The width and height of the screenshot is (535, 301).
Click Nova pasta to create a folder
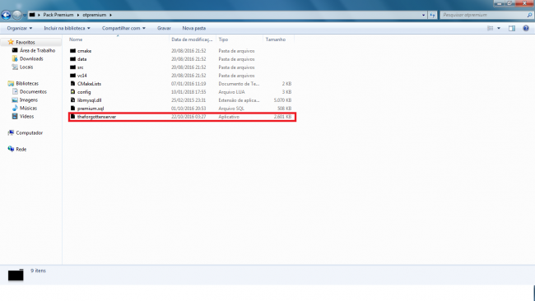pos(193,28)
